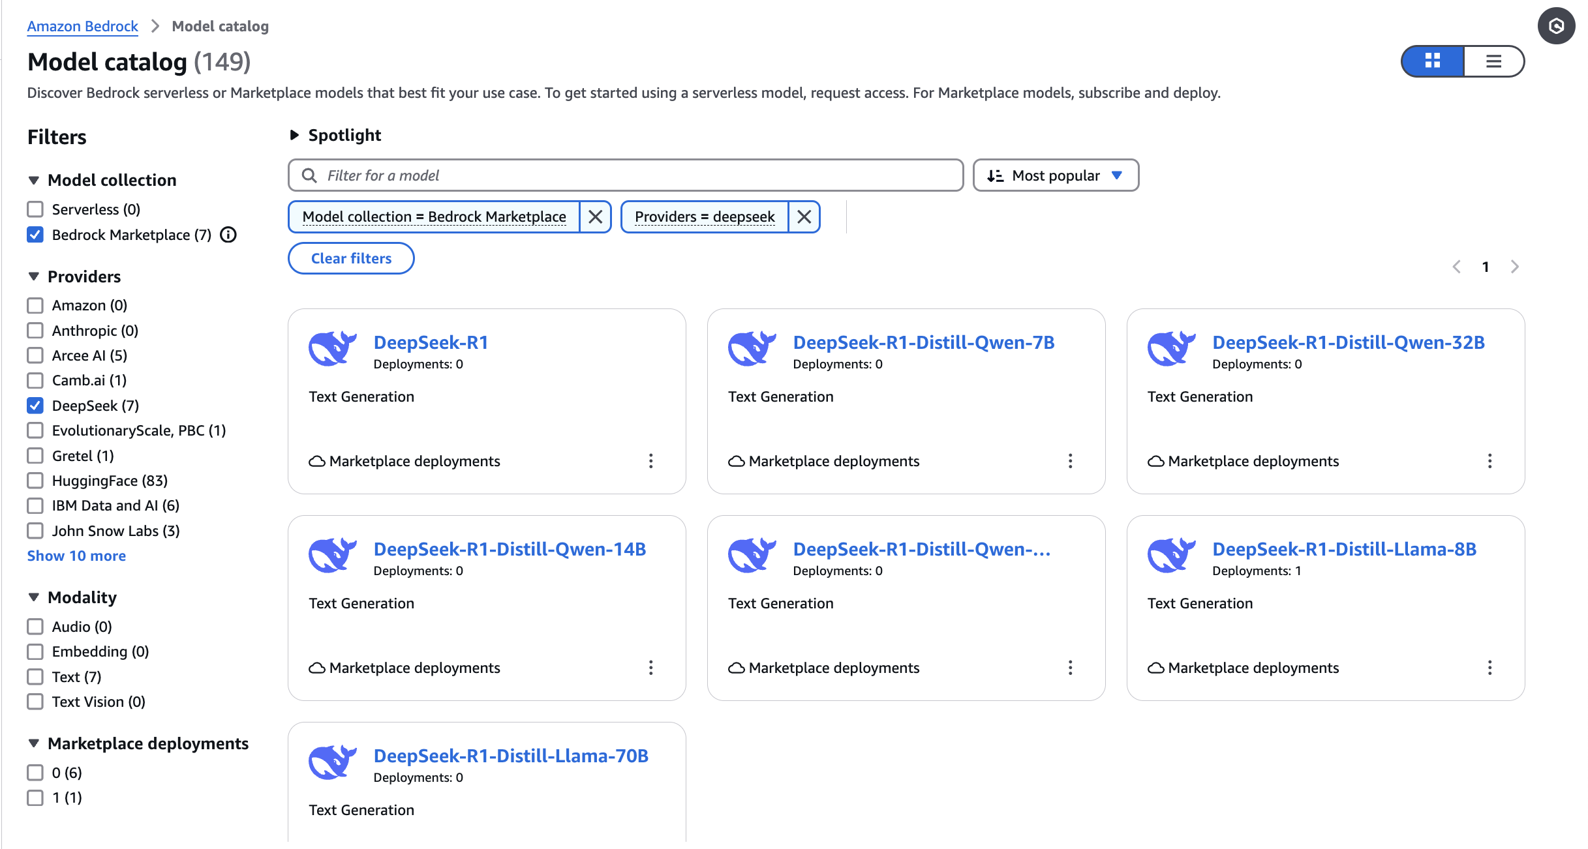Switch to list view layout
1588x849 pixels.
coord(1493,61)
